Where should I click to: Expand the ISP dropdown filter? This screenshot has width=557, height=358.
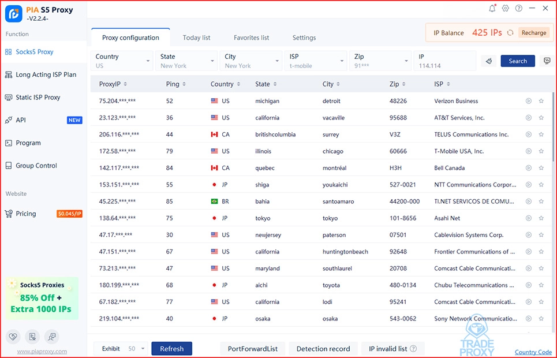[x=316, y=61]
